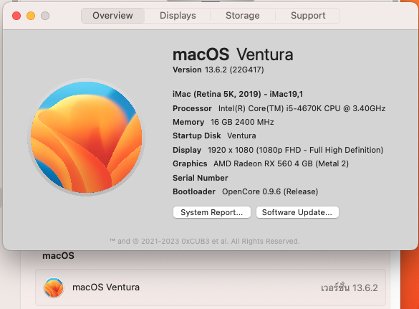Viewport: 419px width, 309px height.
Task: Open the Displays tab
Action: [178, 16]
